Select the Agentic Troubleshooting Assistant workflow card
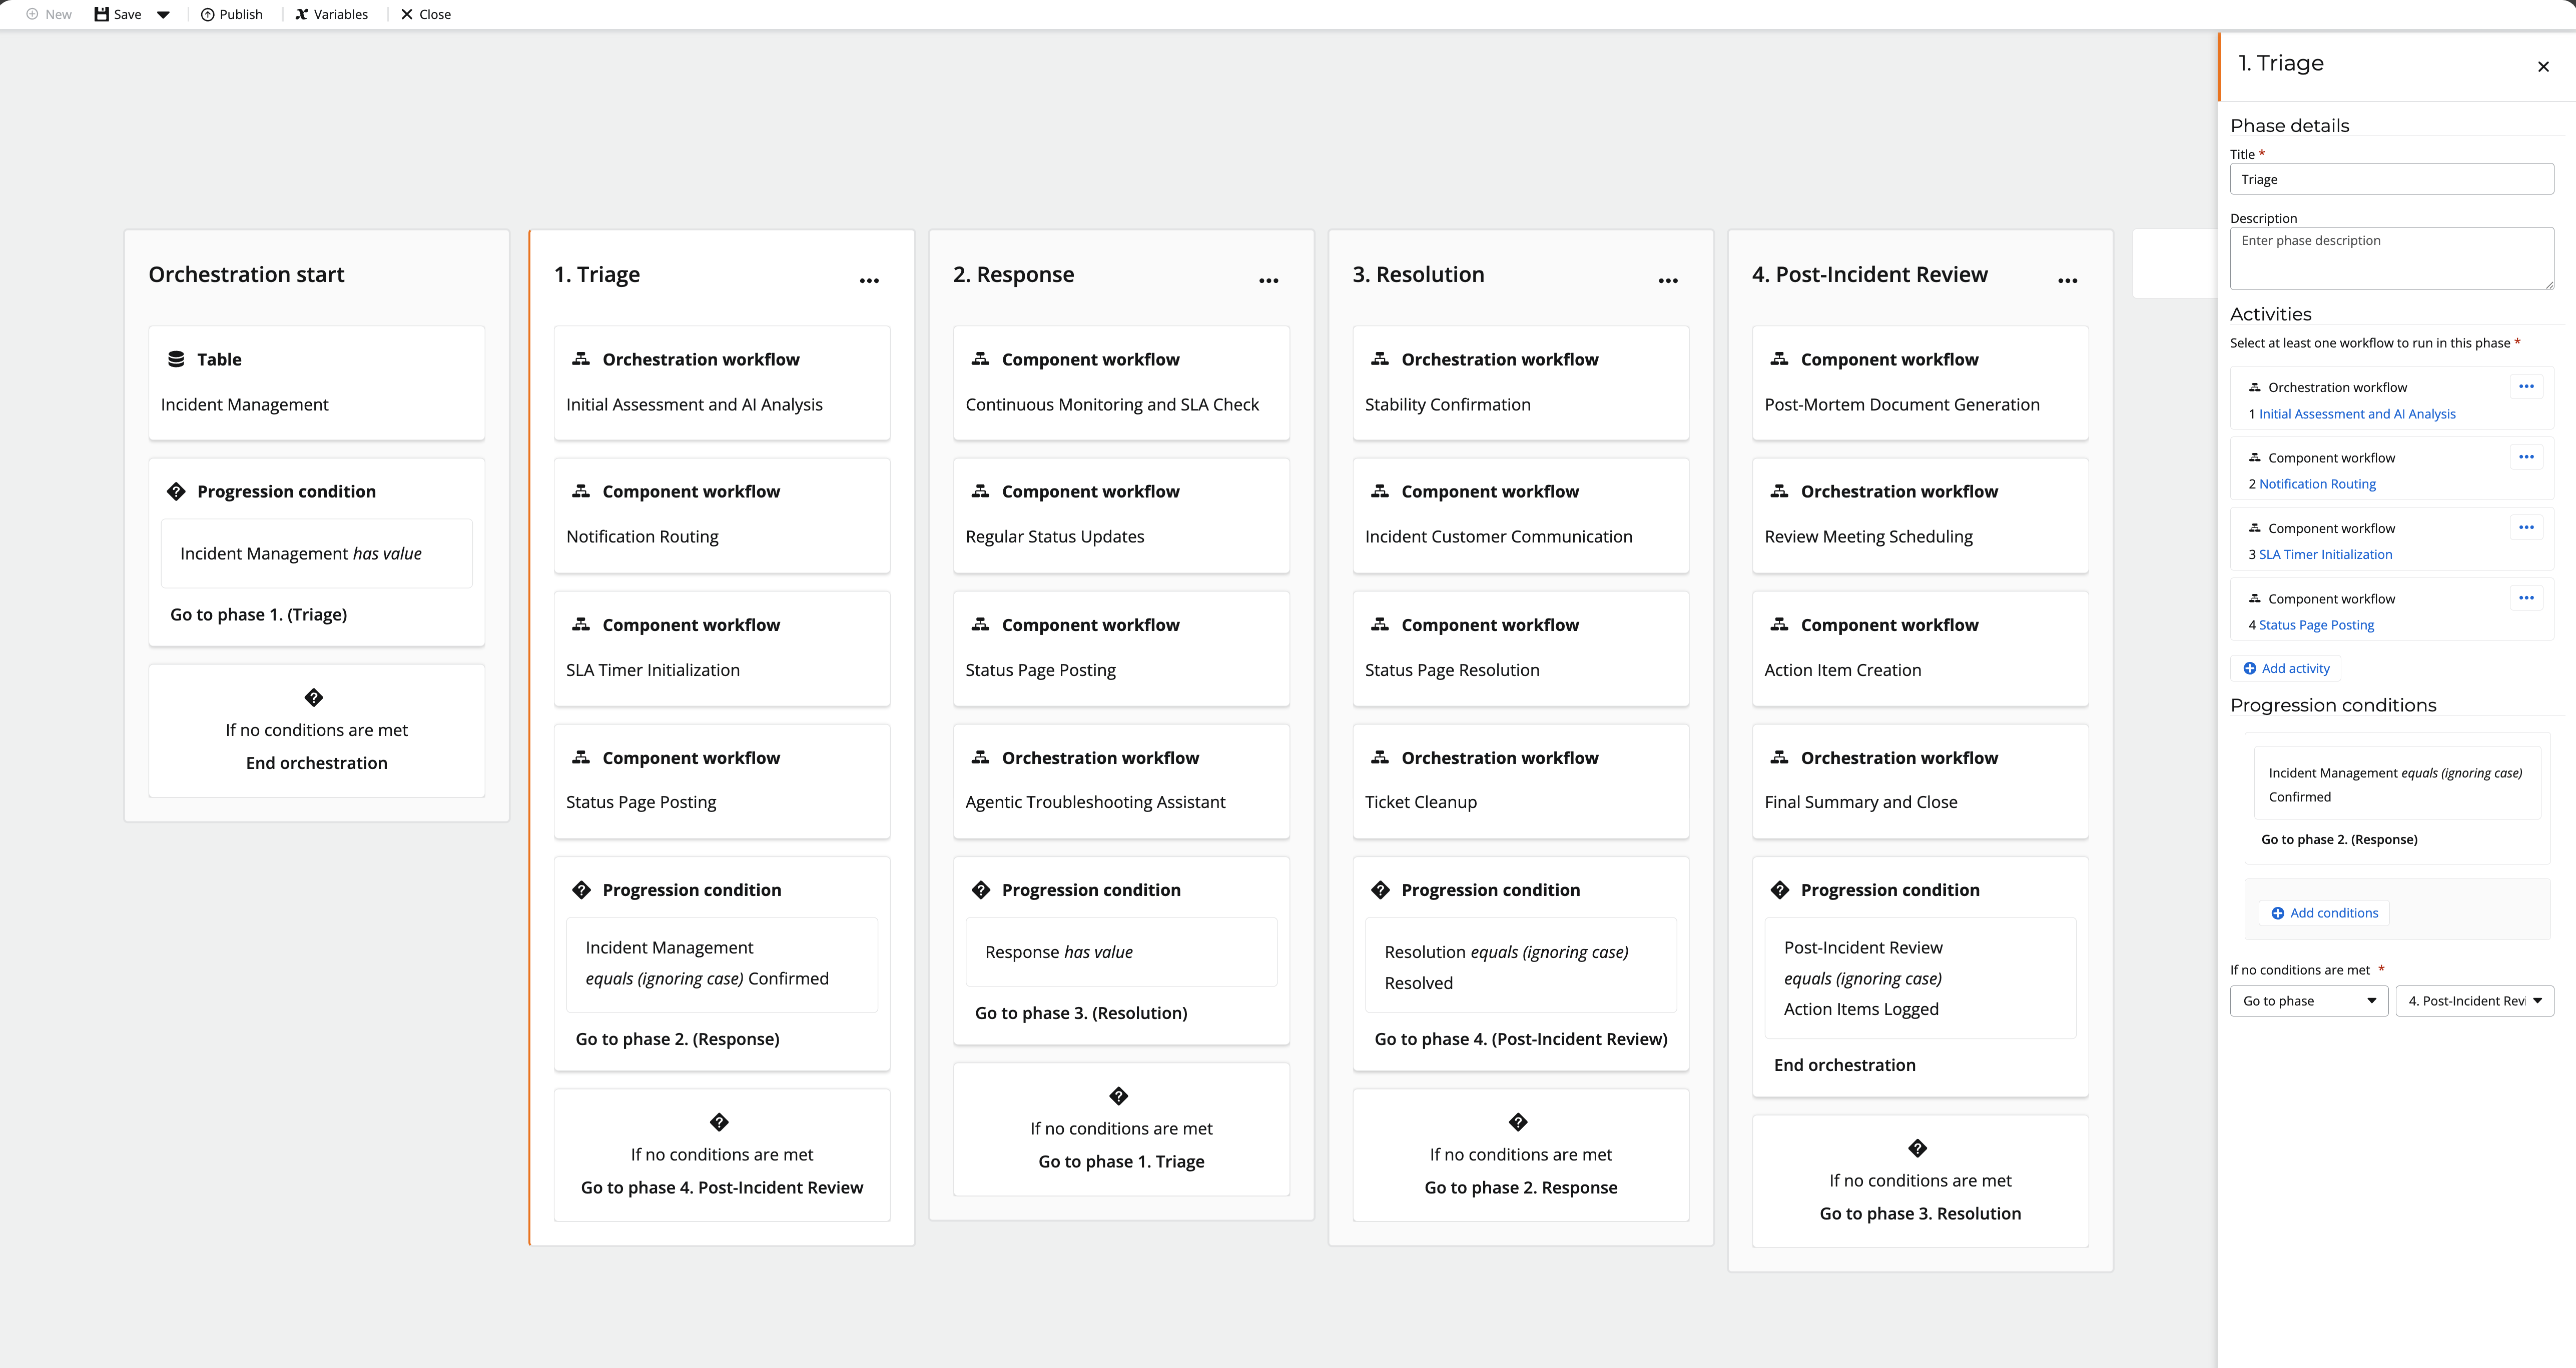Screen dimensions: 2576x1368 tap(1120, 780)
